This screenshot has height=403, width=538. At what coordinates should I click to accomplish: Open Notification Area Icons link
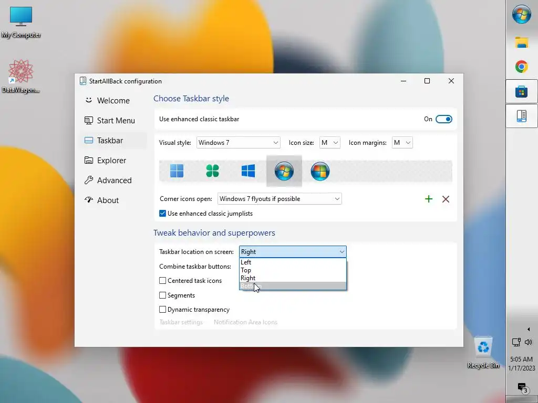pos(245,322)
